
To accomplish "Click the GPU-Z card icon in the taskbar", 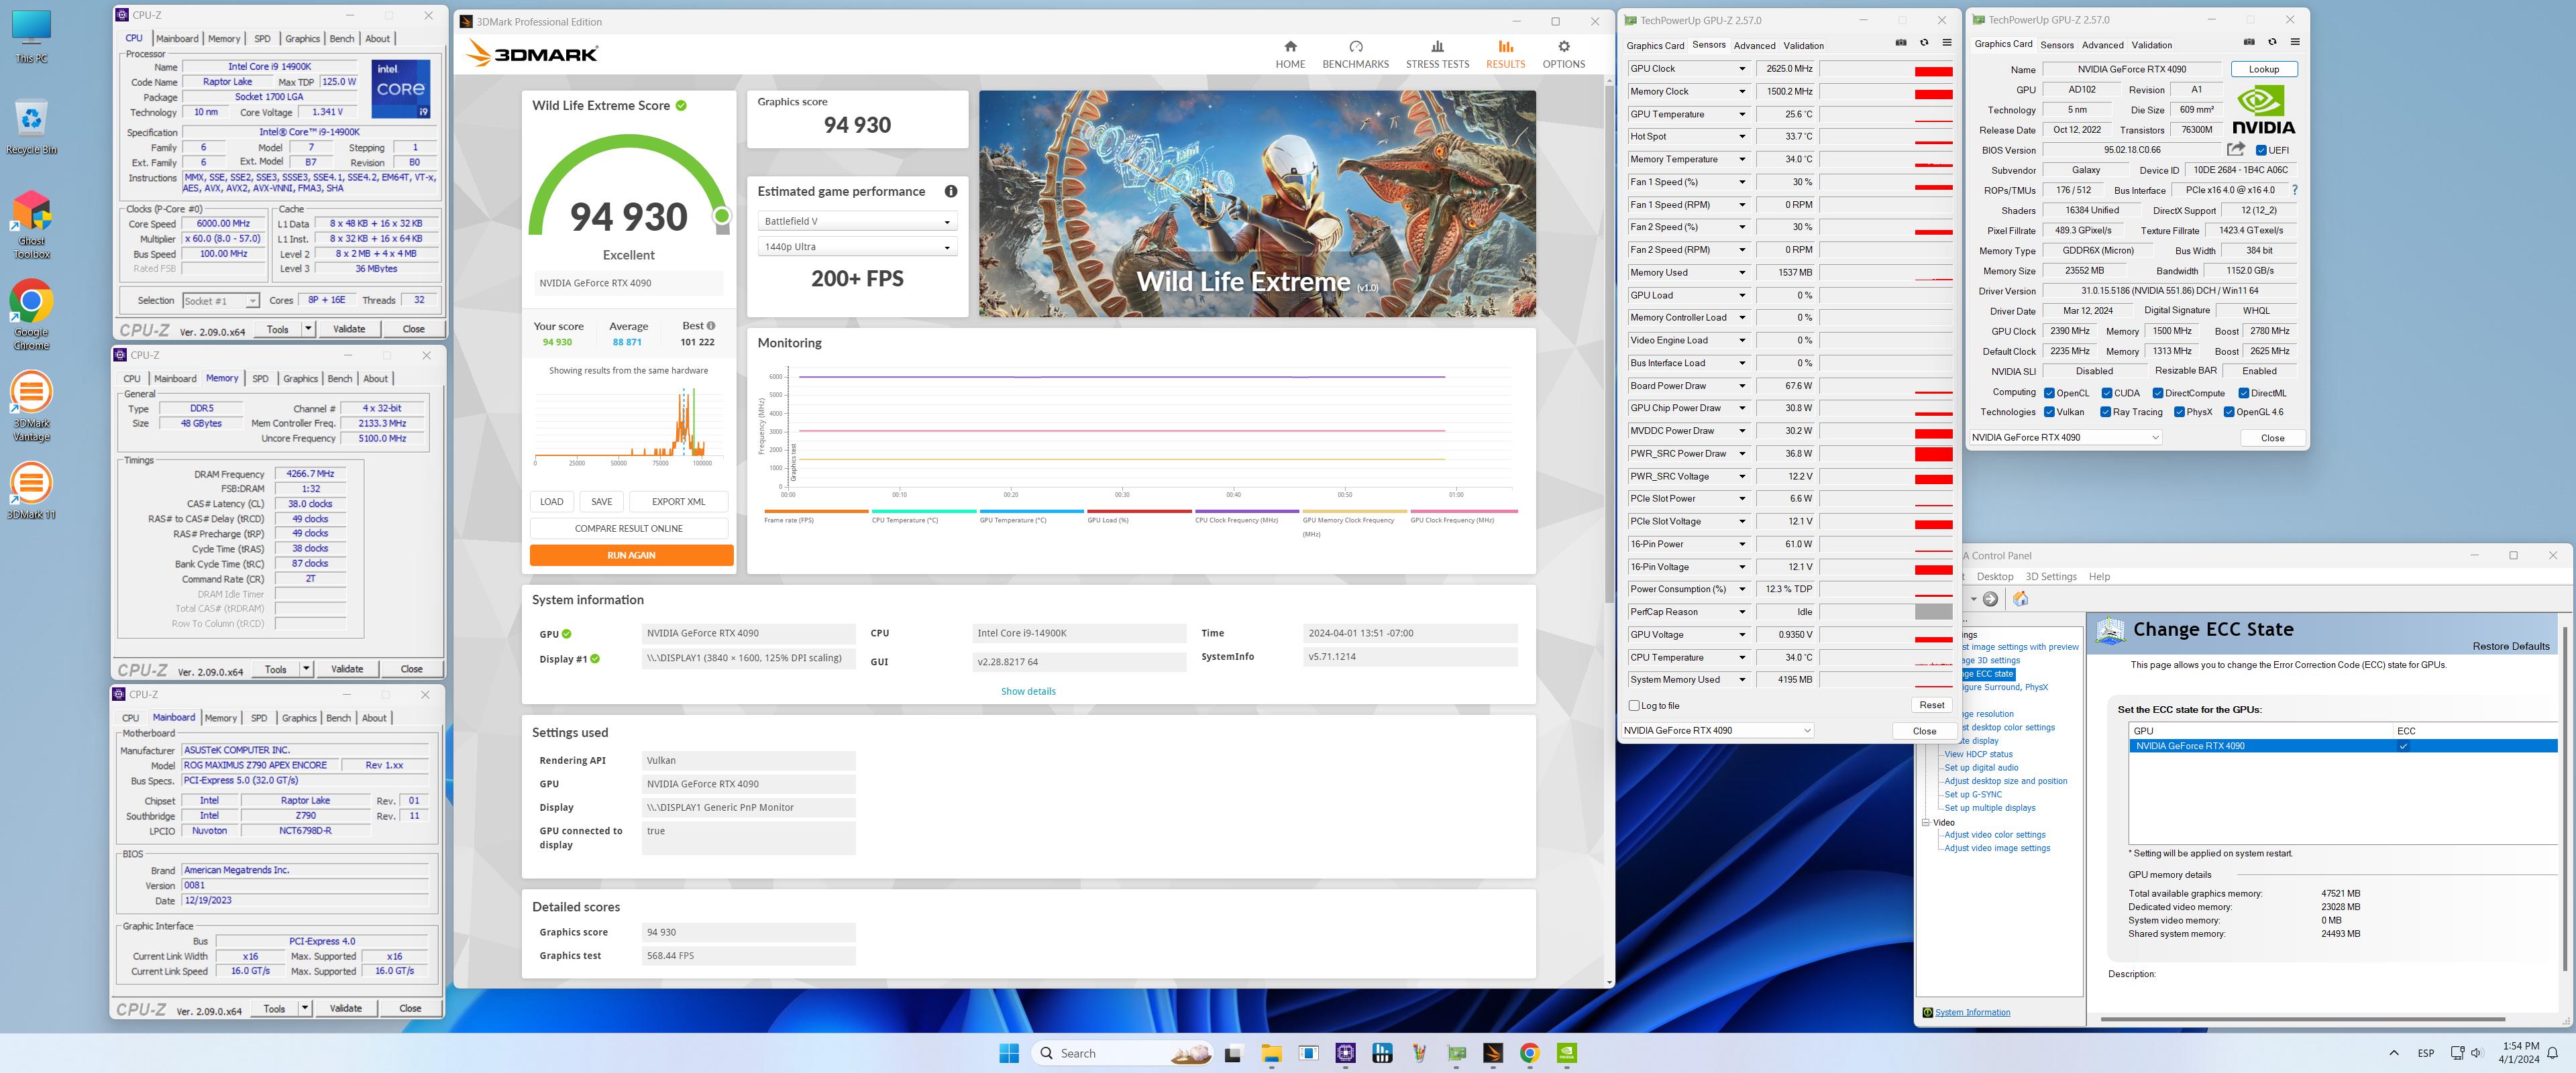I will pos(1456,1053).
